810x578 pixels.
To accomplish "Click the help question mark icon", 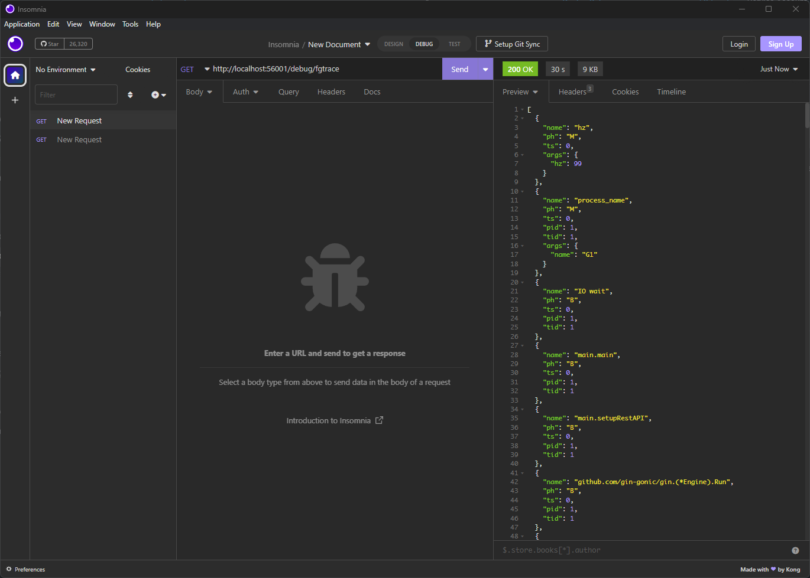I will pyautogui.click(x=795, y=550).
